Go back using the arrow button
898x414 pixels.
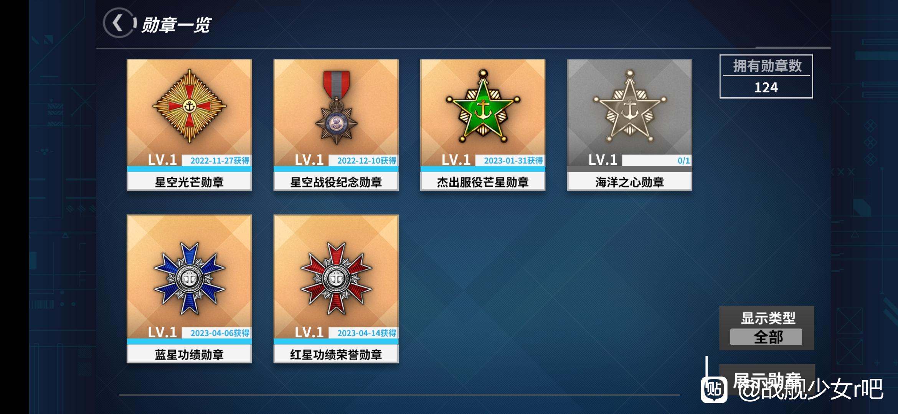click(119, 23)
